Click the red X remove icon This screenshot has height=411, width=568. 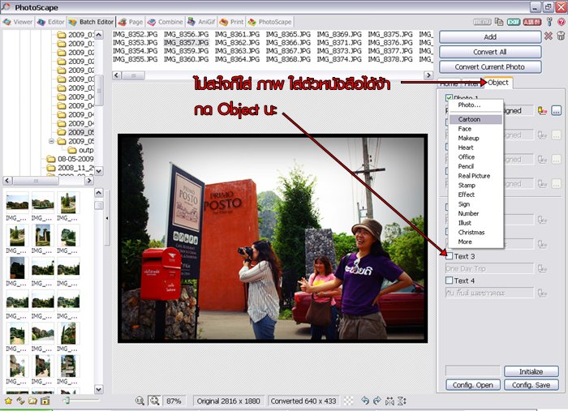click(x=549, y=36)
